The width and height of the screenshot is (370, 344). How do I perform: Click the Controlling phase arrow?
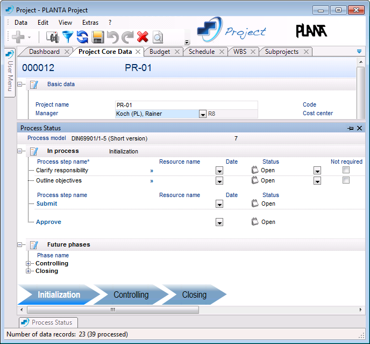pos(131,294)
